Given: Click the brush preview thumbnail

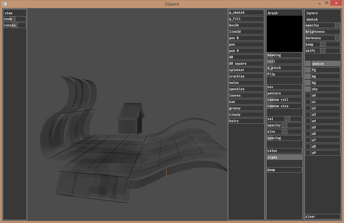Looking at the screenshot, I should pyautogui.click(x=284, y=34).
